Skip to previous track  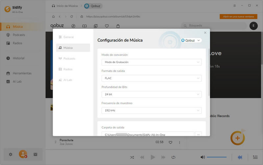(x=142, y=157)
